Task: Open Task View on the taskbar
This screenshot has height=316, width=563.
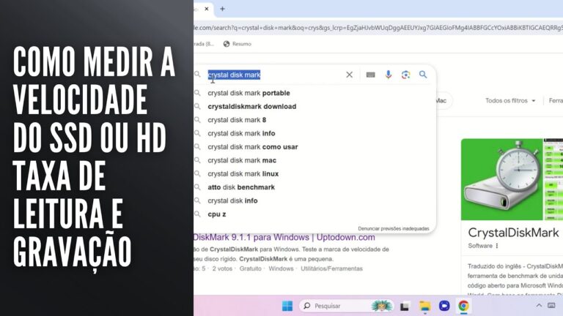Action: pyautogui.click(x=405, y=306)
